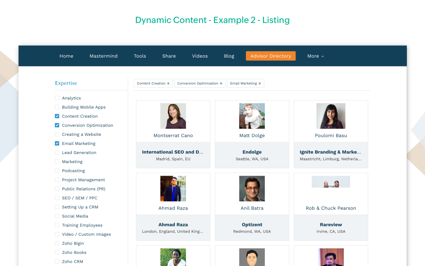The height and width of the screenshot is (266, 425).
Task: Check the SEO / SEM / PPC checkbox
Action: point(57,198)
